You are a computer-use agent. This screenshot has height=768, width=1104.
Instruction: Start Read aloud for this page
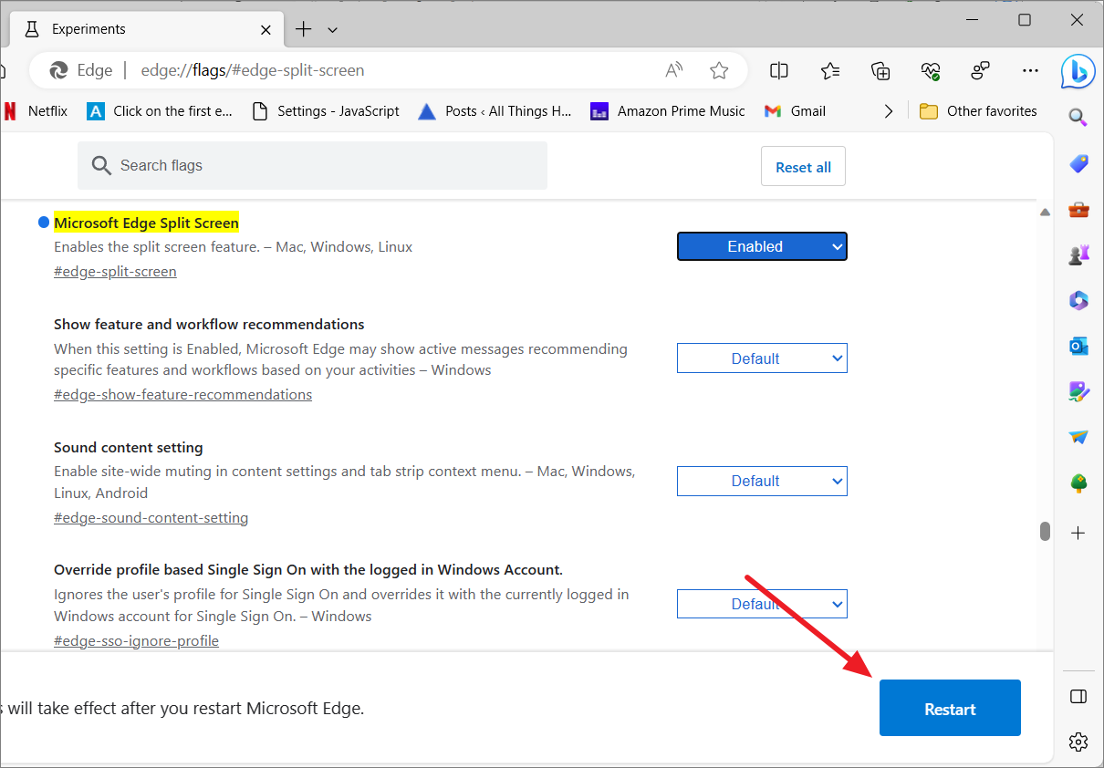673,69
